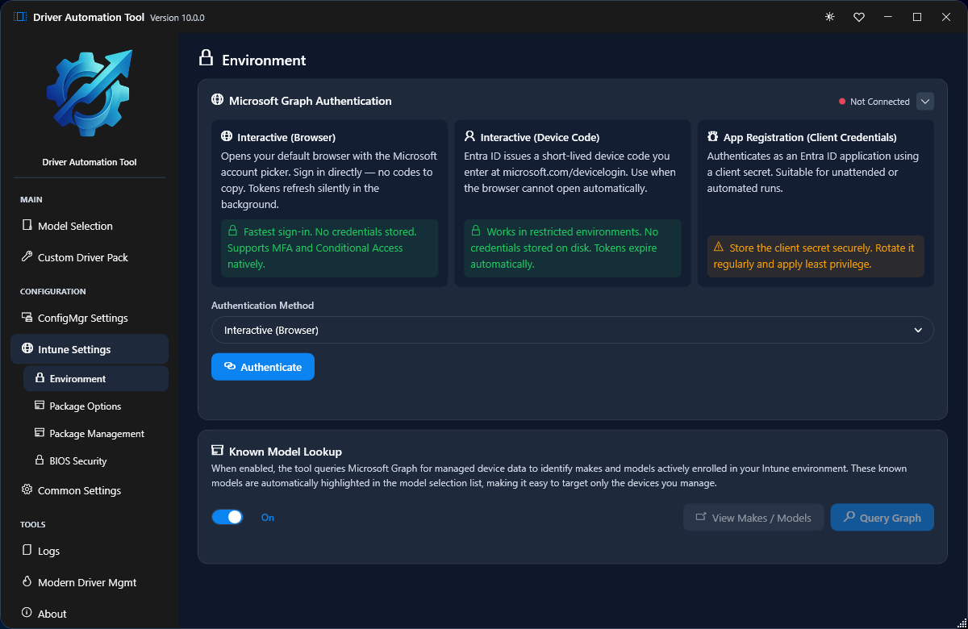Click the Known Model Lookup header icon
Image resolution: width=968 pixels, height=629 pixels.
(217, 451)
